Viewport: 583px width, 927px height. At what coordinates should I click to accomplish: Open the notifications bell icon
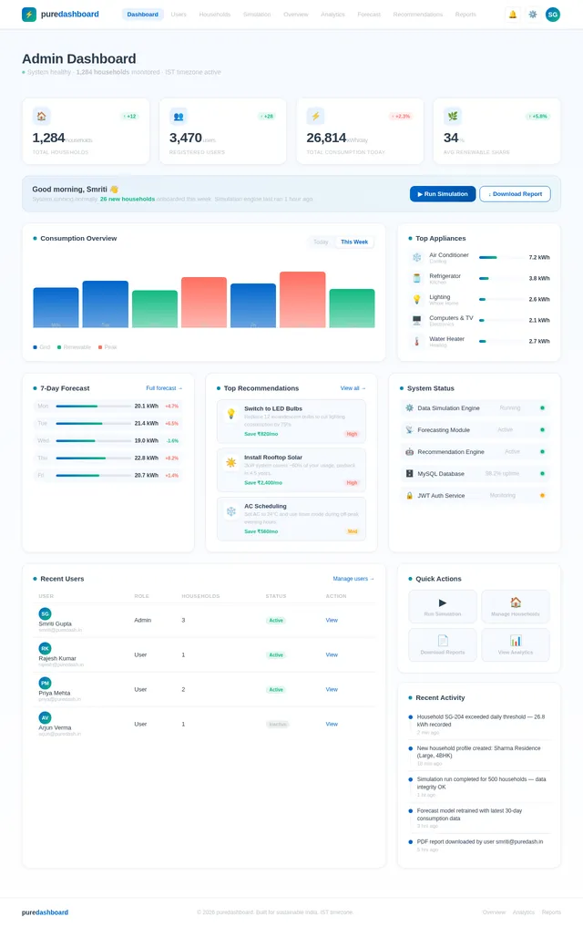coord(513,15)
